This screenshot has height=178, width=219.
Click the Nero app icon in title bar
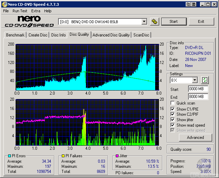tap(4, 4)
